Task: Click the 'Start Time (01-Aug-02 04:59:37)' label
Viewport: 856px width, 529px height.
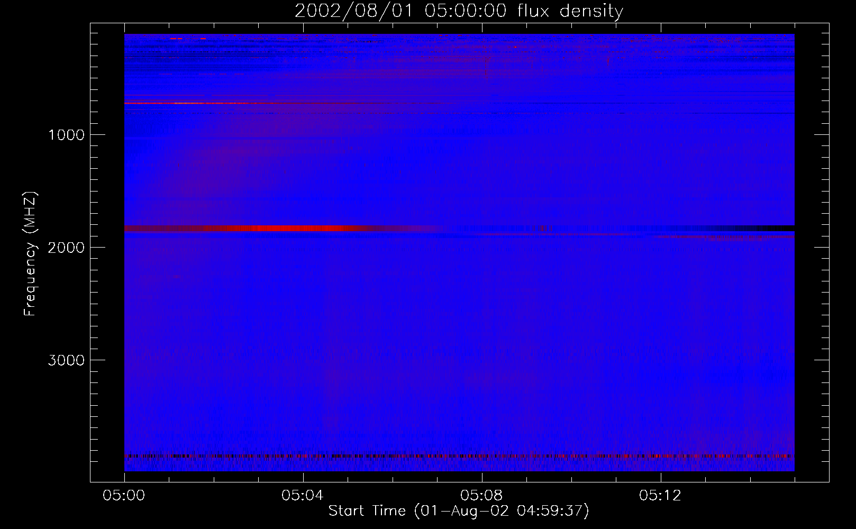Action: click(459, 511)
